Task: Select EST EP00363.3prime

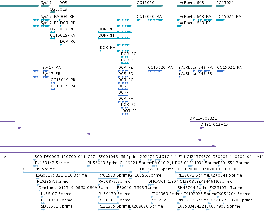Action: click(x=152, y=197)
